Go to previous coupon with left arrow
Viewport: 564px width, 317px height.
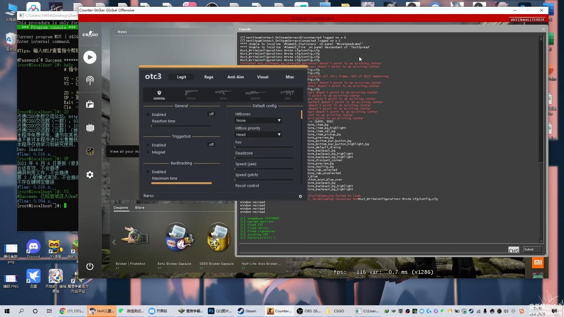114,242
